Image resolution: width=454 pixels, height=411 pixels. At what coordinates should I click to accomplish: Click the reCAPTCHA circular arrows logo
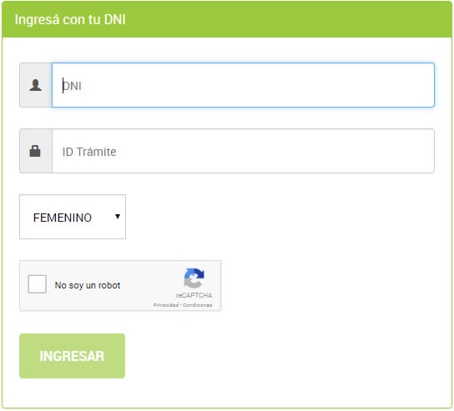point(194,278)
